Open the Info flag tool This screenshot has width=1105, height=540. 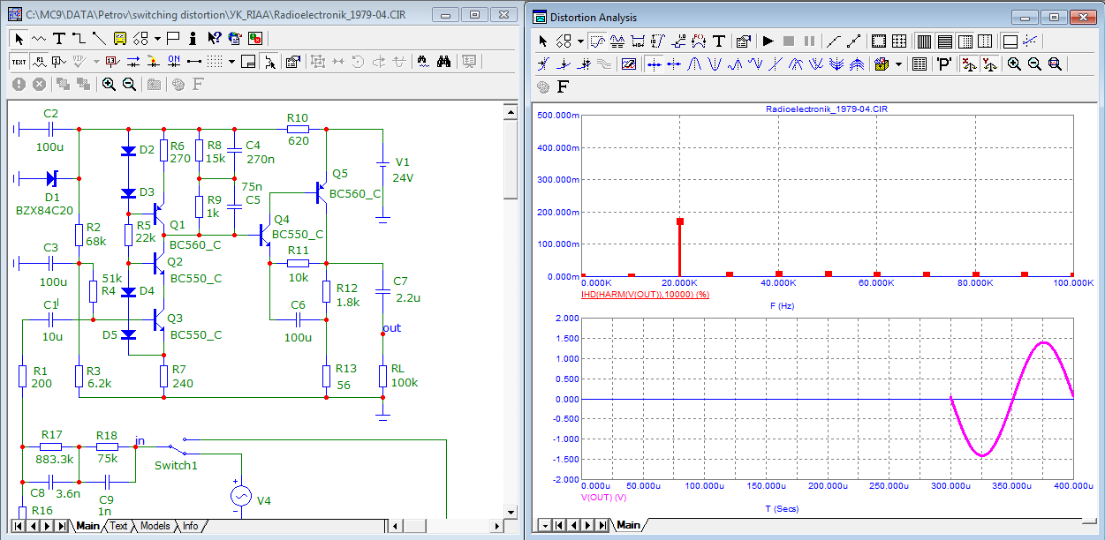tap(192, 39)
